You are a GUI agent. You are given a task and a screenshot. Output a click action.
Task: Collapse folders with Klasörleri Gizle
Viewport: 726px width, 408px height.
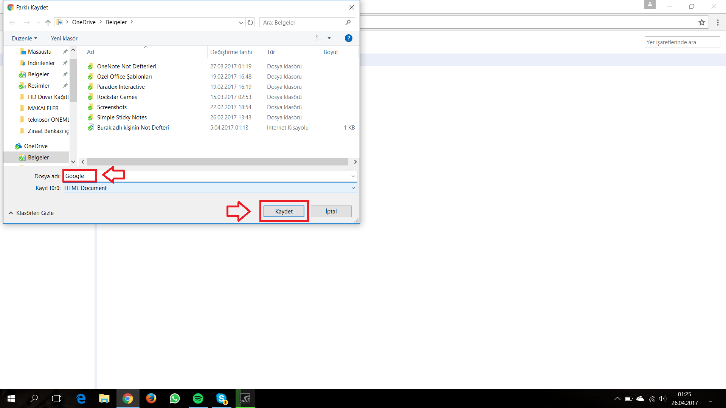tap(31, 213)
